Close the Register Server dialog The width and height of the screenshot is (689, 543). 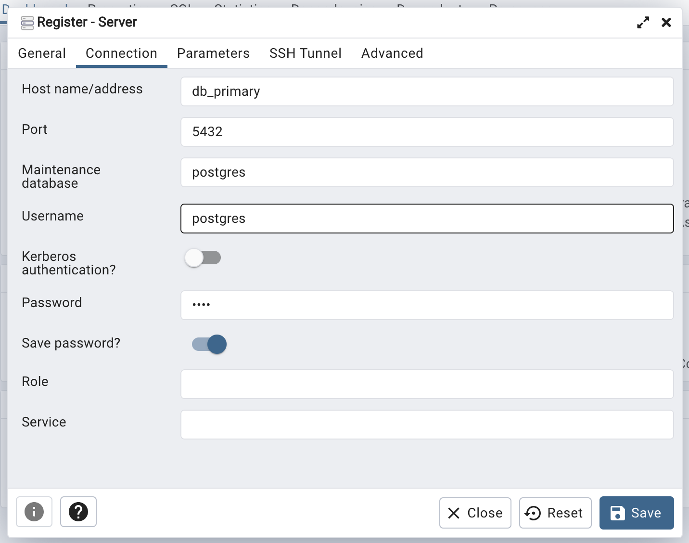click(x=475, y=513)
